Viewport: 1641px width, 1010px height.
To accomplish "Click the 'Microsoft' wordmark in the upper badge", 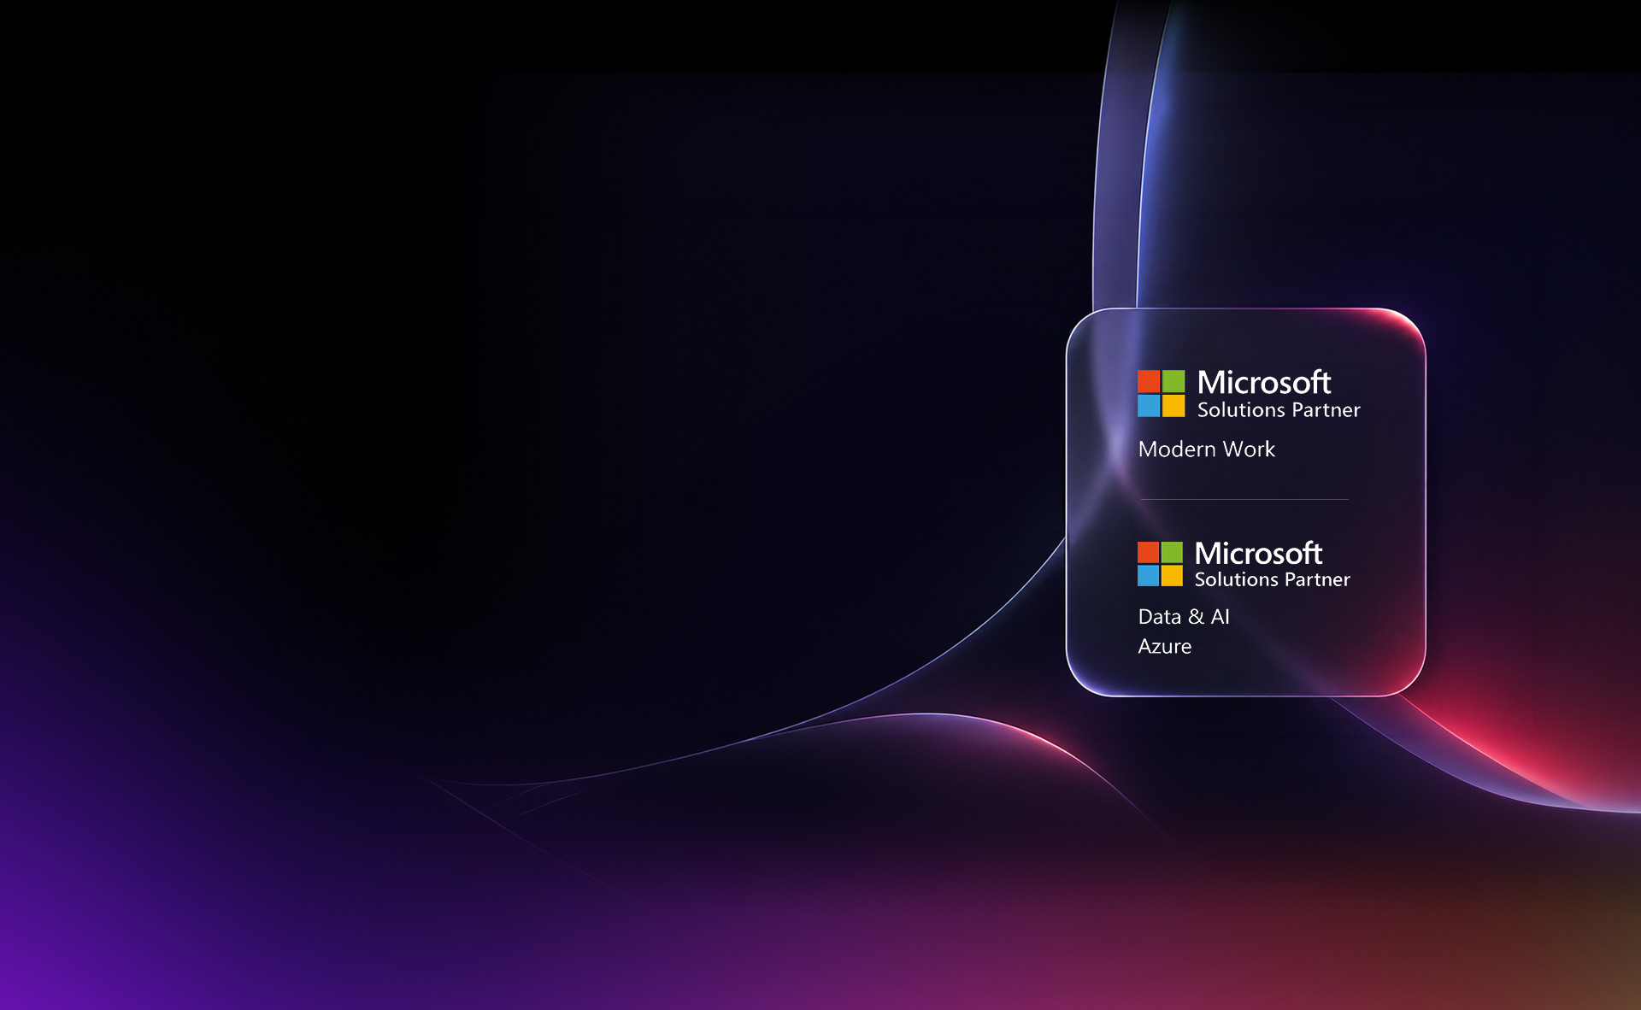I will tap(1264, 382).
